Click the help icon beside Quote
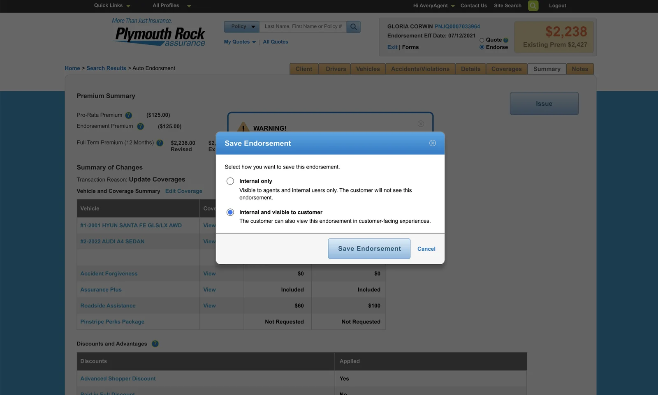The width and height of the screenshot is (658, 395). click(506, 40)
